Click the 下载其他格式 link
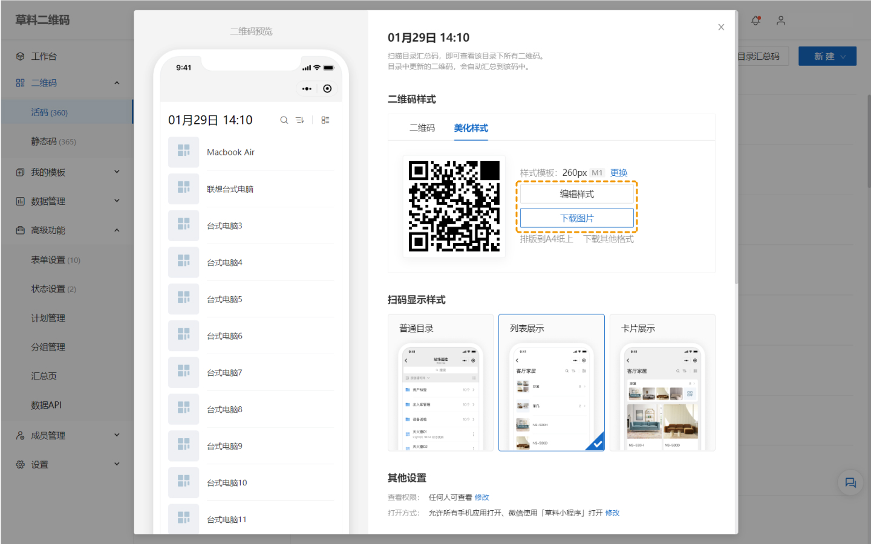Screen dimensions: 871x544 point(608,239)
